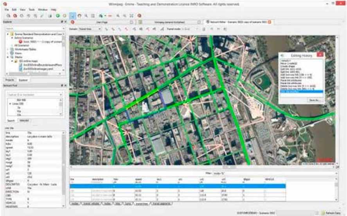Click the green circle icon in main toolbar

pyautogui.click(x=58, y=16)
